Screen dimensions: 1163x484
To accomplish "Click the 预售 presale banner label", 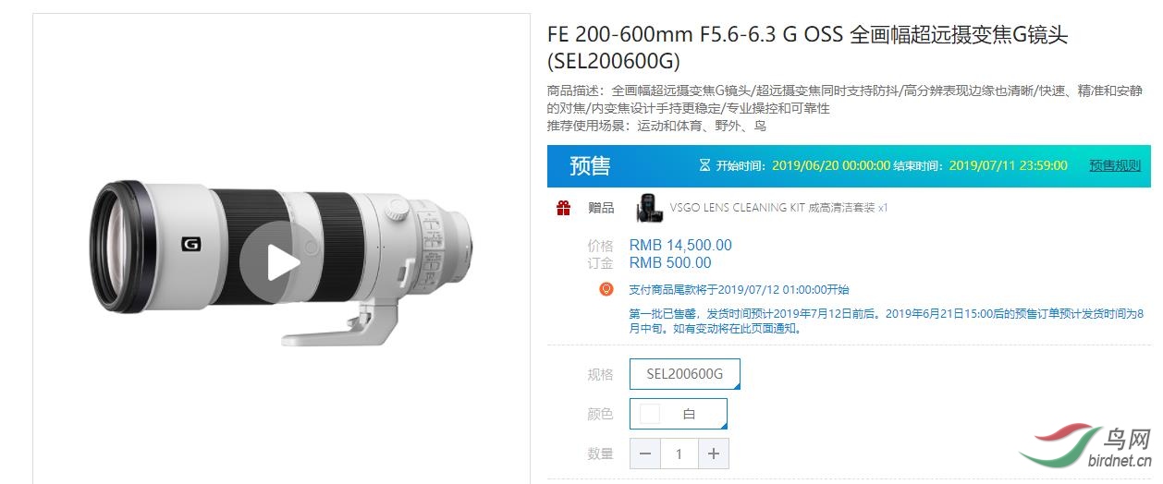I will [x=590, y=166].
